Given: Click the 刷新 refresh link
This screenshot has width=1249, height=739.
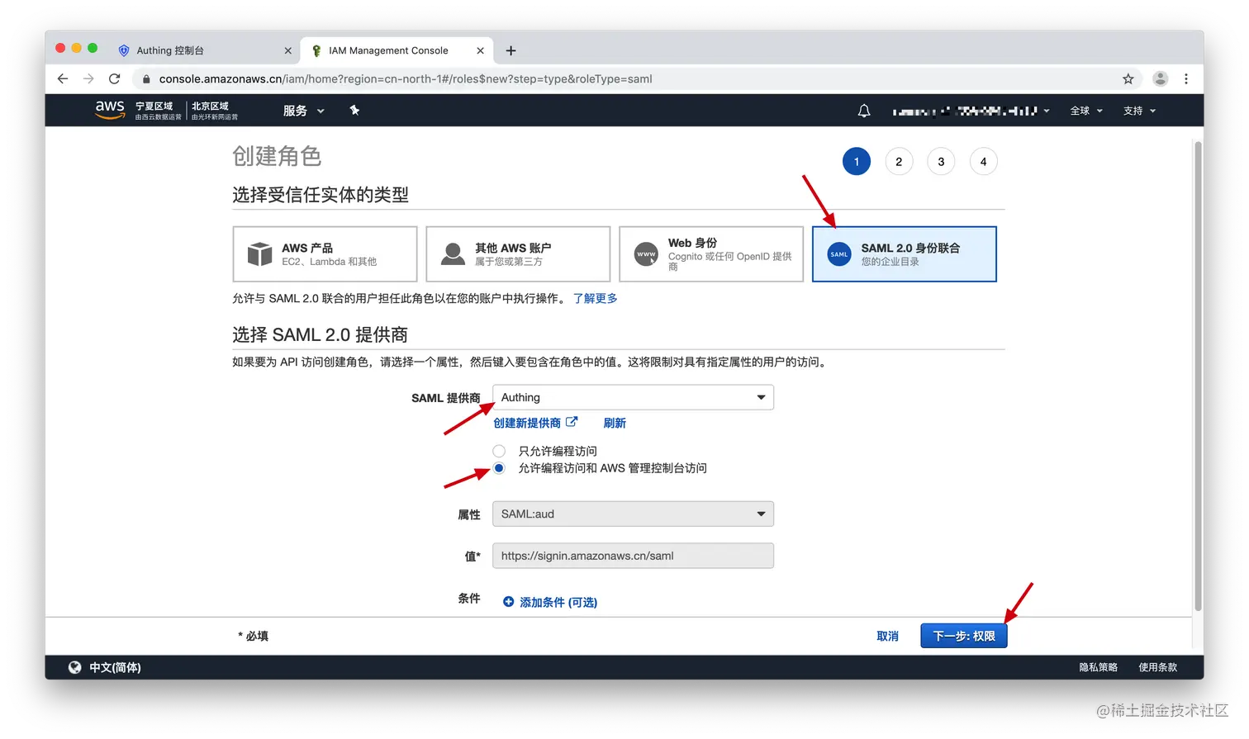Looking at the screenshot, I should point(615,423).
